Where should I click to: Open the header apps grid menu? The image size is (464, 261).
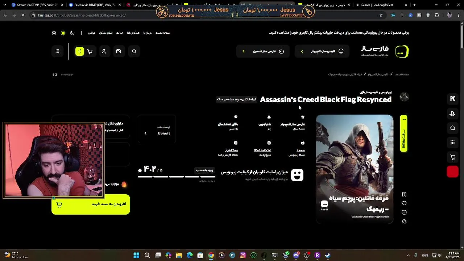pyautogui.click(x=57, y=51)
